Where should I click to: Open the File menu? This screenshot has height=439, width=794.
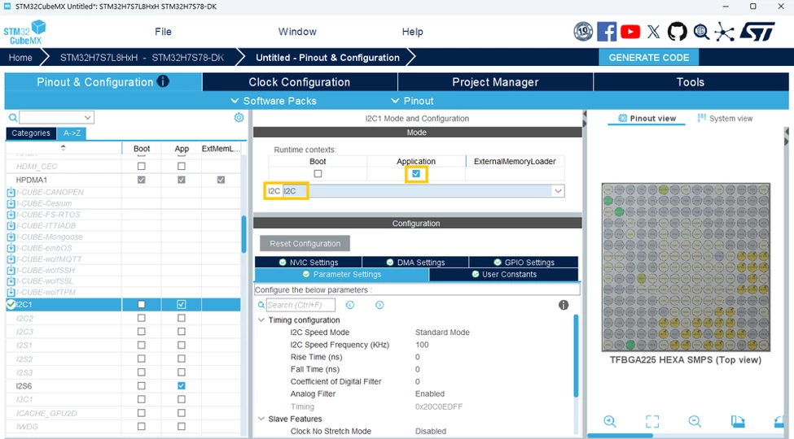click(x=163, y=32)
